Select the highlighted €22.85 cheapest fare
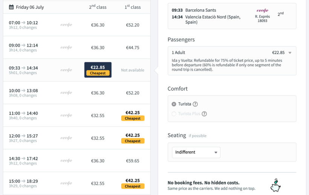Viewport: 309px width, 195px height. pos(98,70)
